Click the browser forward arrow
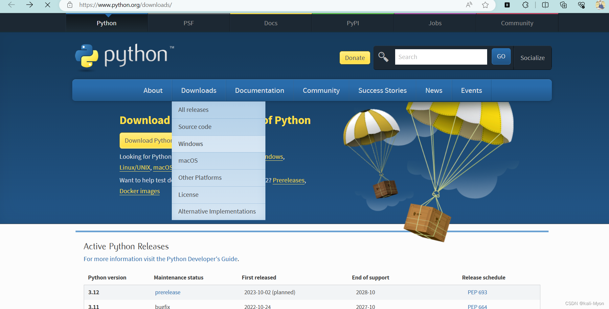609x309 pixels. (30, 5)
